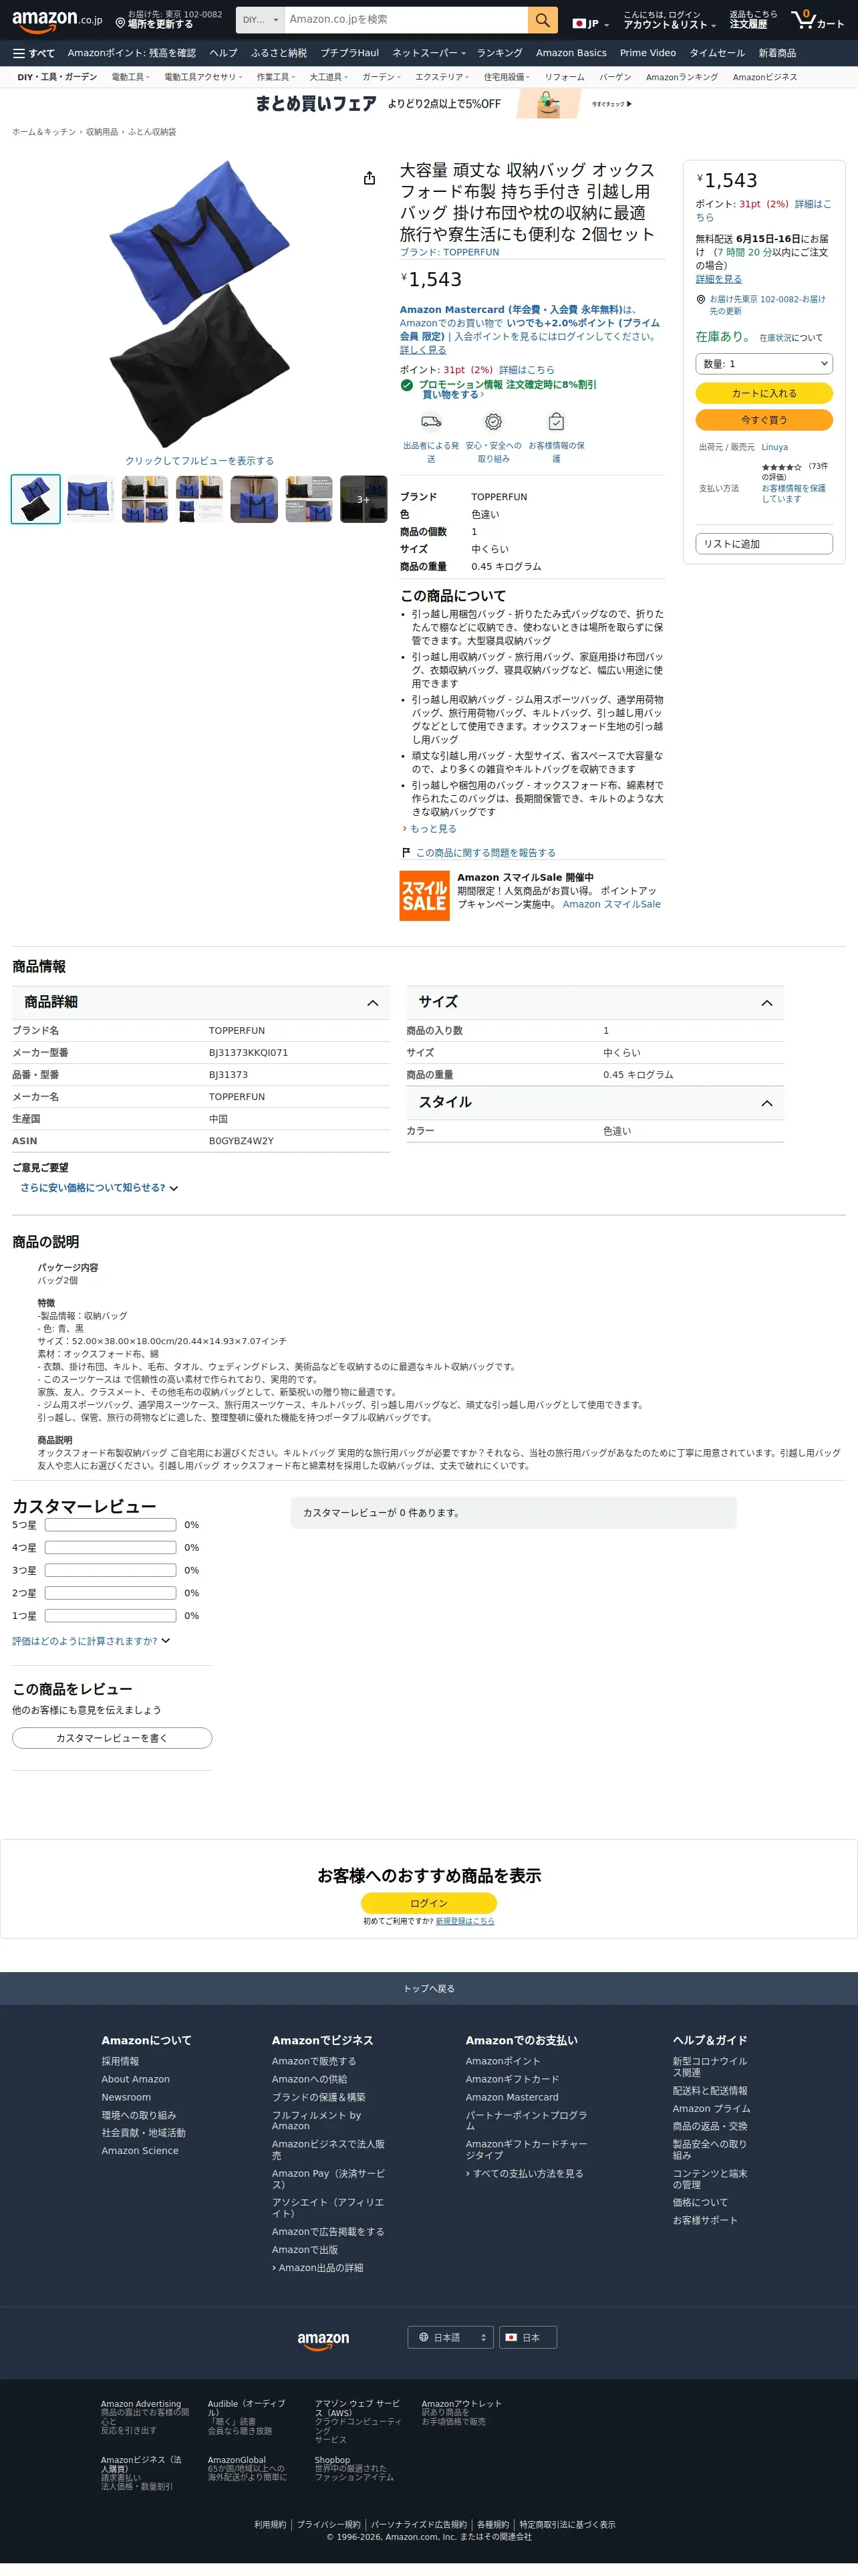This screenshot has width=858, height=2576.
Task: Click the star rating next to Linuya seller
Action: (x=781, y=467)
